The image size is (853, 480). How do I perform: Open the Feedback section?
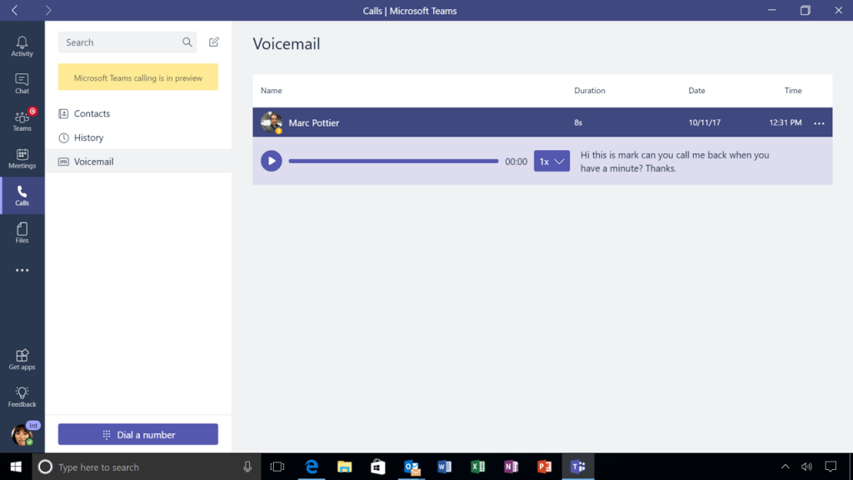point(22,397)
